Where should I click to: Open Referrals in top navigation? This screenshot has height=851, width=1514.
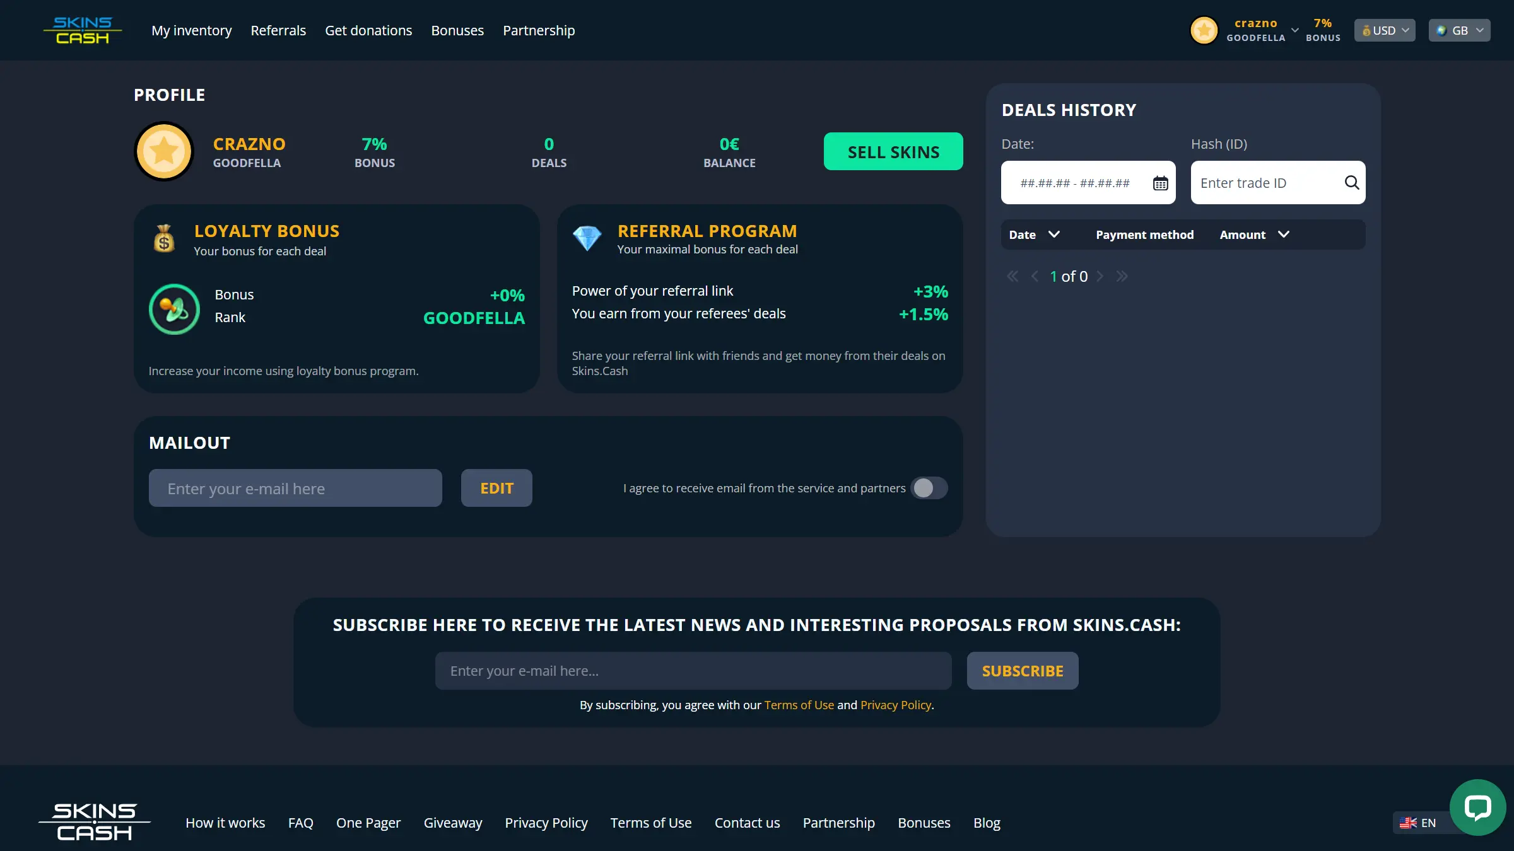tap(278, 30)
